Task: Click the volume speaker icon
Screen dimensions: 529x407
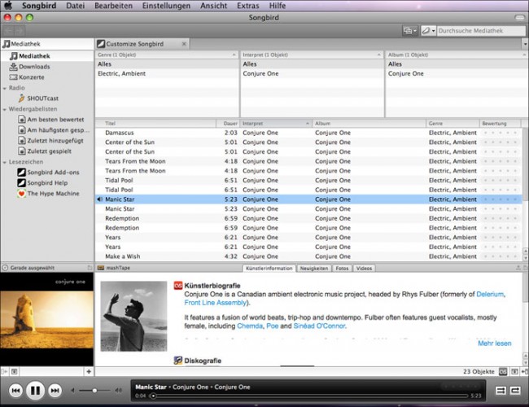Action: 72,391
